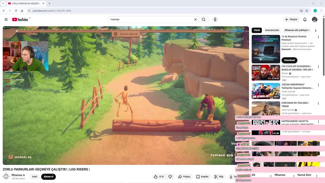The height and width of the screenshot is (183, 325).
Task: Select the ZORLU PARKURLARI browser tab
Action: pyautogui.click(x=26, y=4)
